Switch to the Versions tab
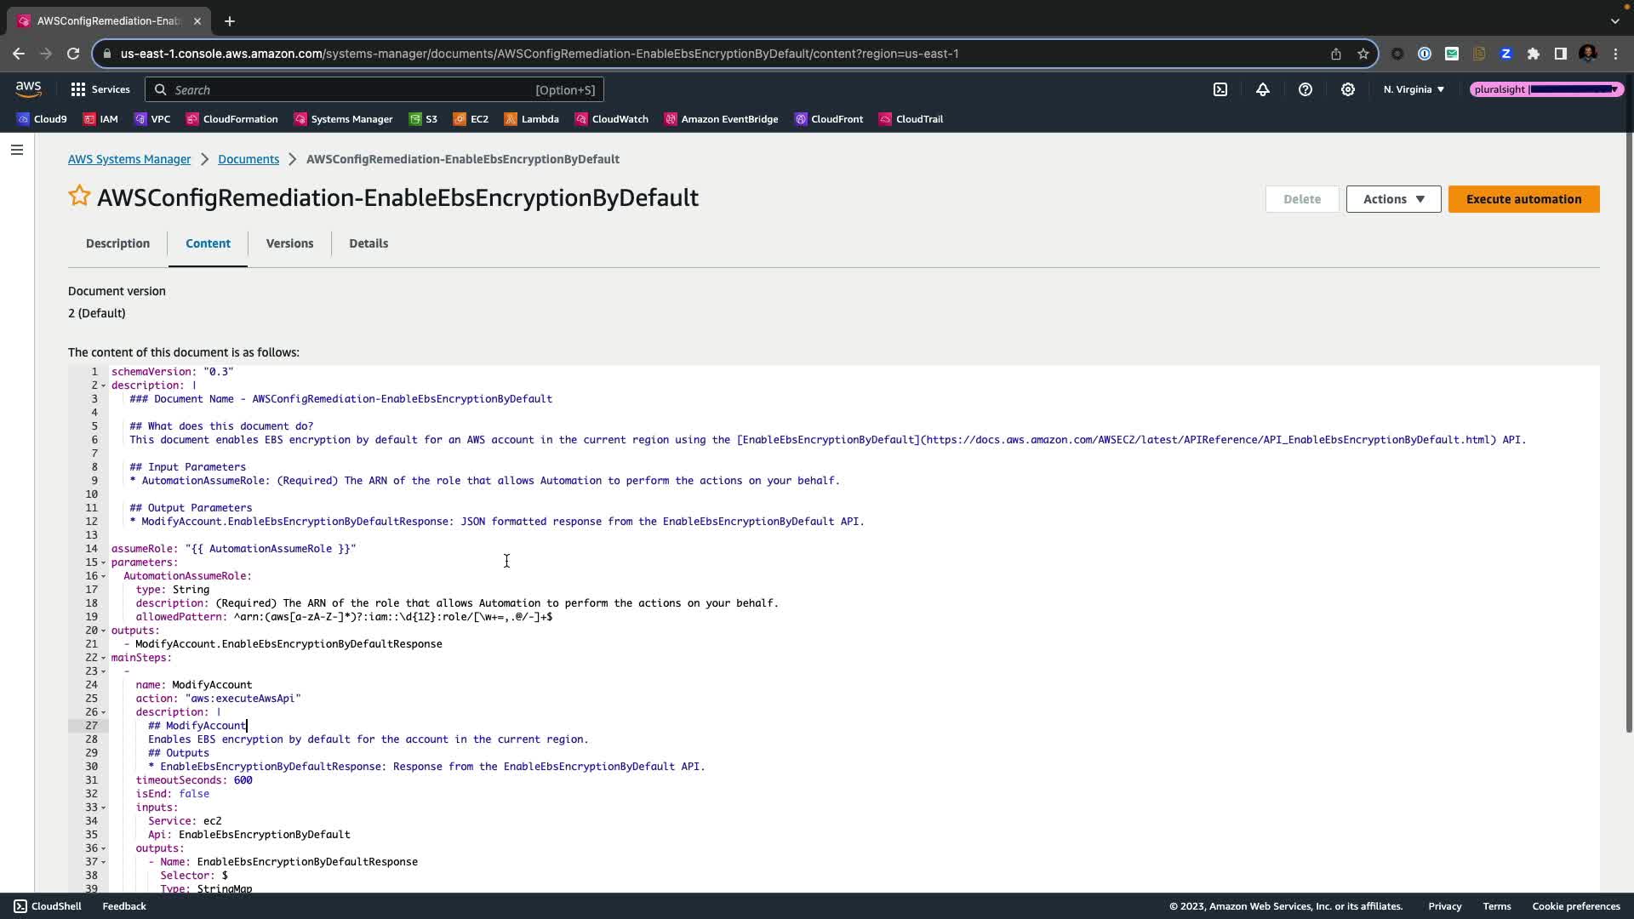The width and height of the screenshot is (1634, 919). pyautogui.click(x=289, y=243)
